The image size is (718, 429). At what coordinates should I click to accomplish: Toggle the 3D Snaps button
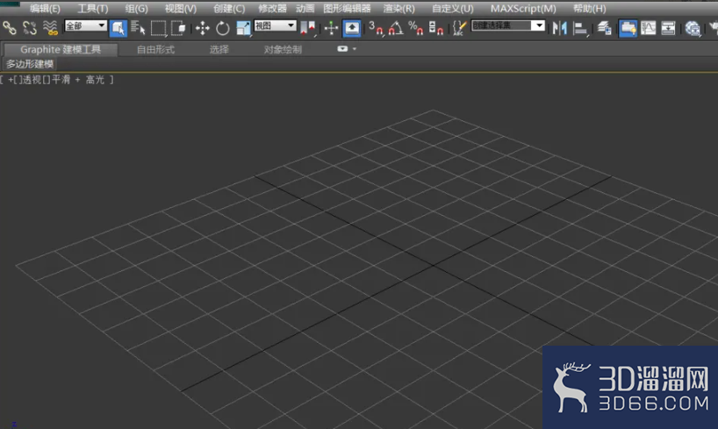[x=376, y=28]
